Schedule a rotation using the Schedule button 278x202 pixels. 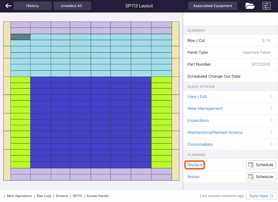261,177
